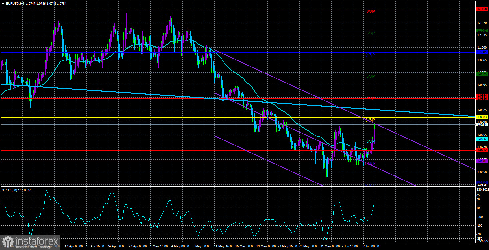
Task: Select the 1.0681 purple price label
Action: pyautogui.click(x=482, y=161)
